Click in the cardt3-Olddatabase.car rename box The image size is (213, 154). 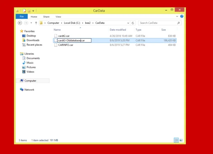click(74, 40)
